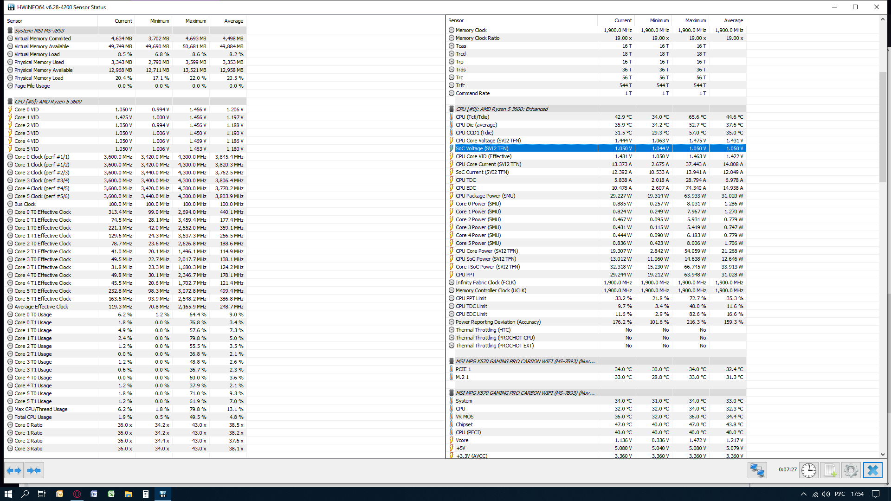The width and height of the screenshot is (891, 501).
Task: Show hidden system tray icons chevron
Action: point(804,494)
